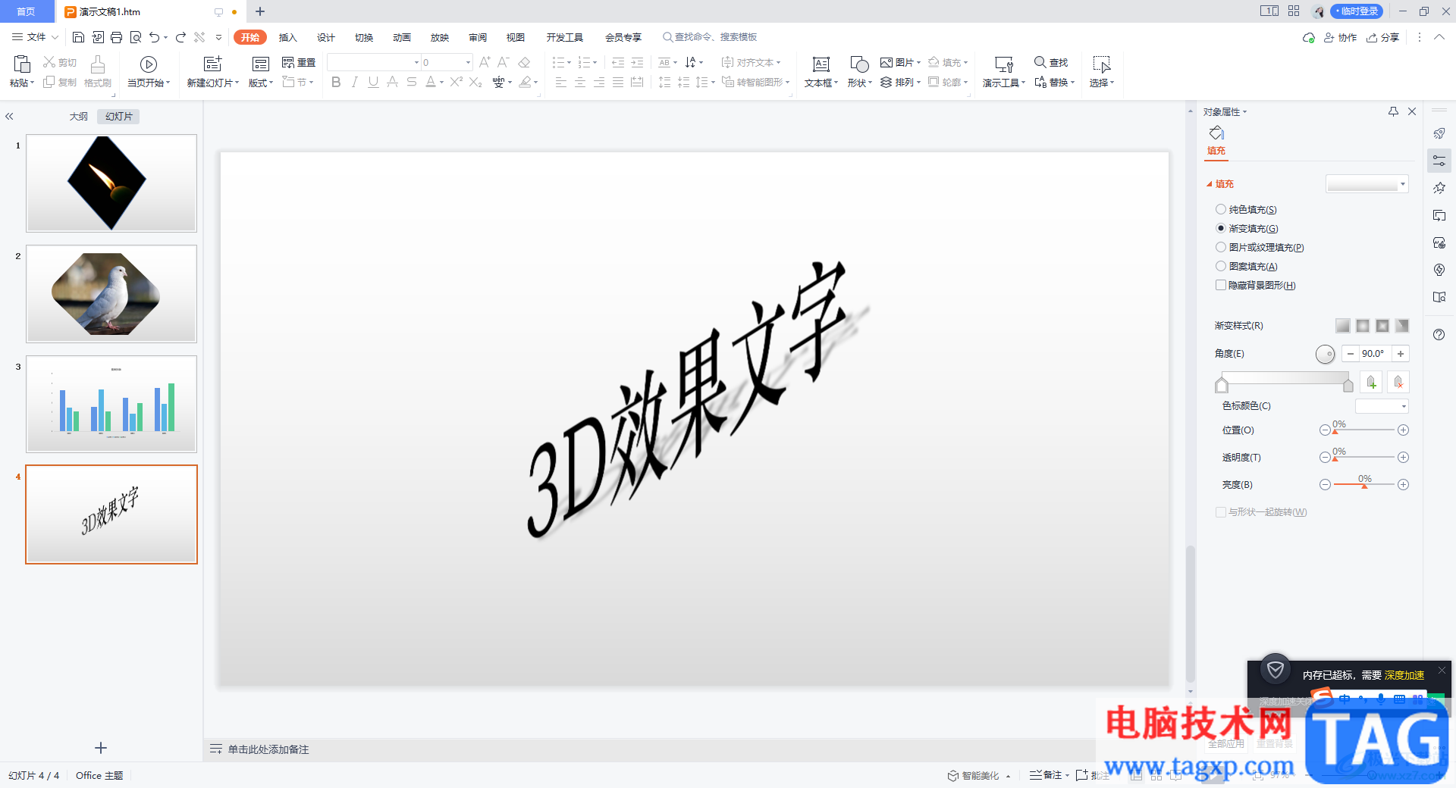This screenshot has width=1456, height=788.
Task: Click the Redo arrow icon
Action: point(180,37)
